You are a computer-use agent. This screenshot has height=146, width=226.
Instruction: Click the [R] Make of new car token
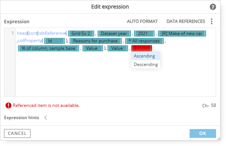[182, 34]
